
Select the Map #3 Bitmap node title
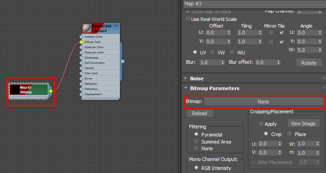pyautogui.click(x=26, y=90)
